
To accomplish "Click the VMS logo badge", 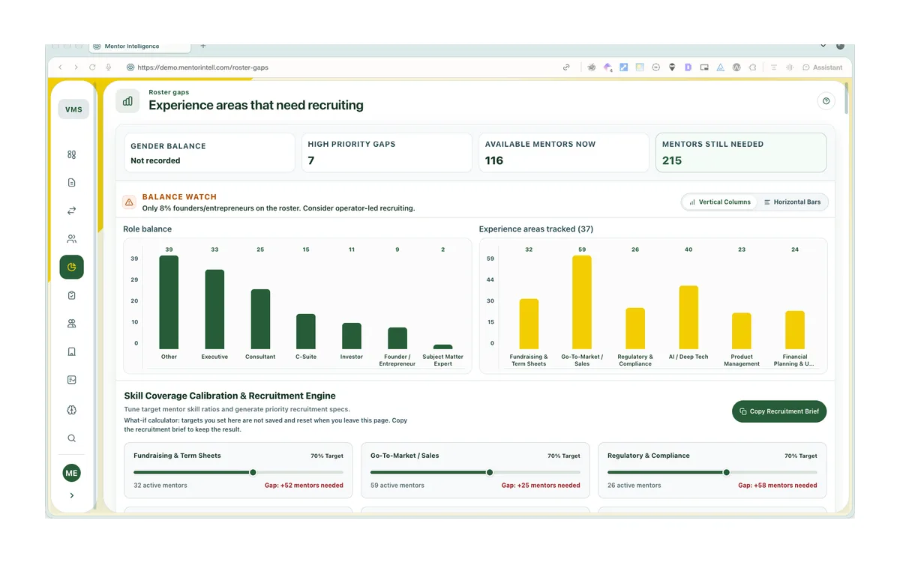I will coord(73,109).
